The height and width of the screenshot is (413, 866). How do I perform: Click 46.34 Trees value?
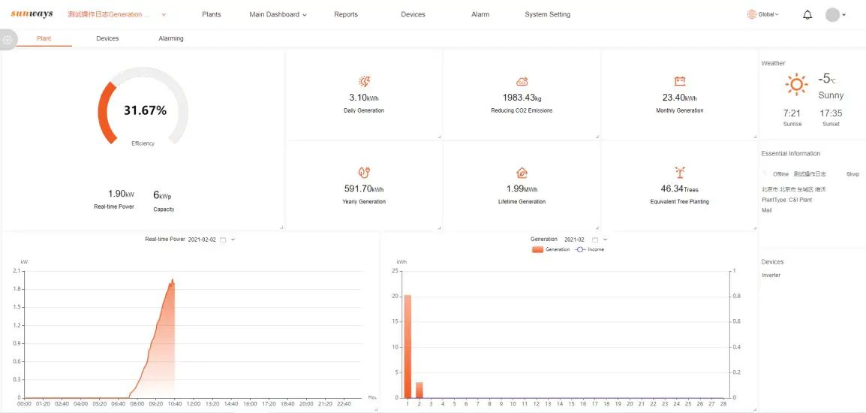click(x=680, y=189)
